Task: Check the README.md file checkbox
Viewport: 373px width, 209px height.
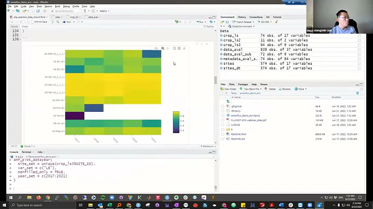Action: (x=222, y=139)
